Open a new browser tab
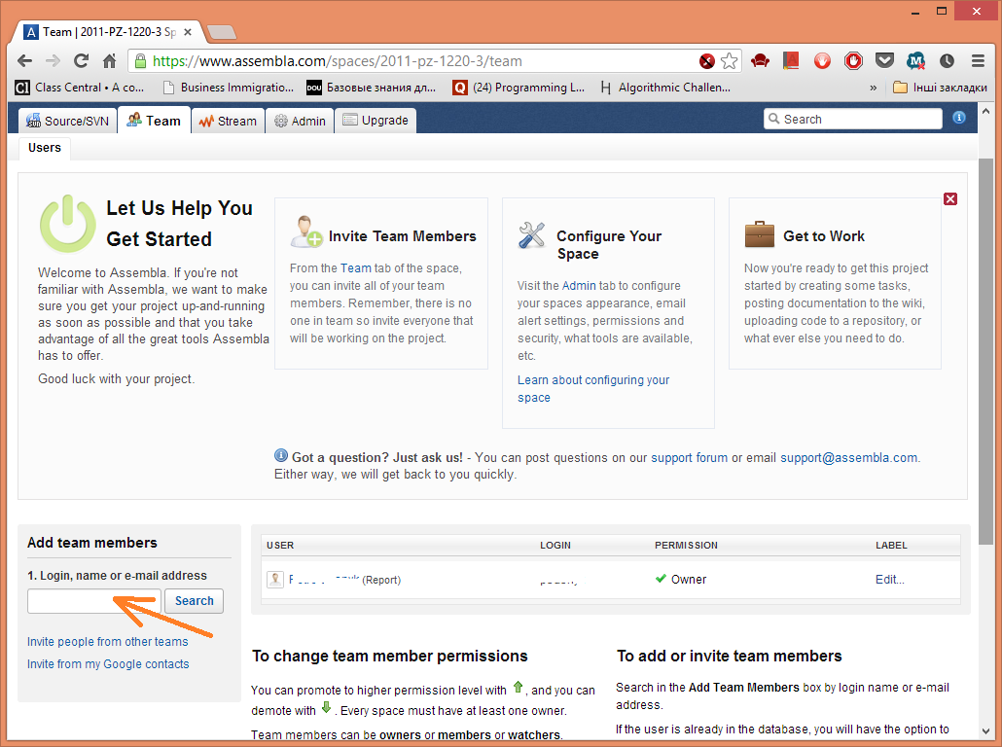 tap(222, 32)
